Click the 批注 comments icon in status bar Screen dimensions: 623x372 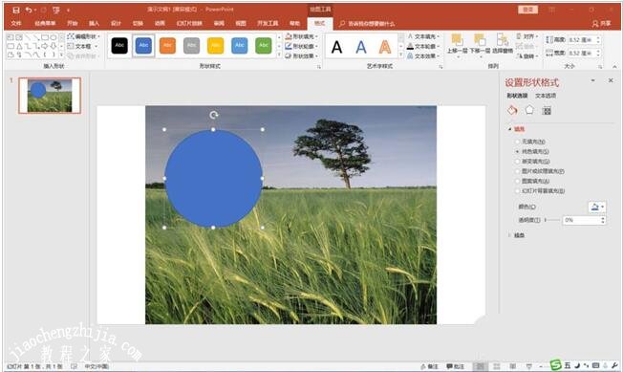click(456, 366)
